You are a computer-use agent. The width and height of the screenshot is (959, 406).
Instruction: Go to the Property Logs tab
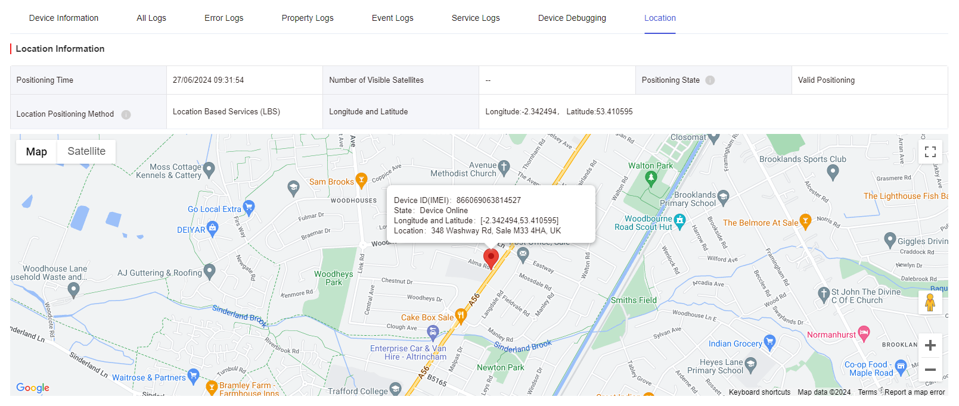coord(308,18)
